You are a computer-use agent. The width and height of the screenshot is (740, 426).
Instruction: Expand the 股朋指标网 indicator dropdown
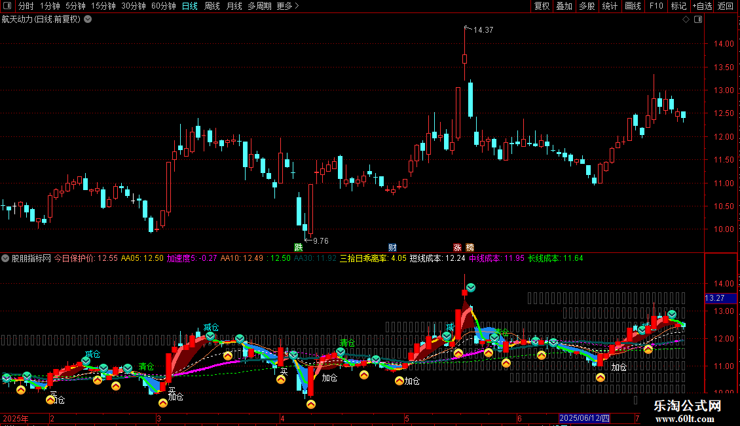[x=5, y=258]
